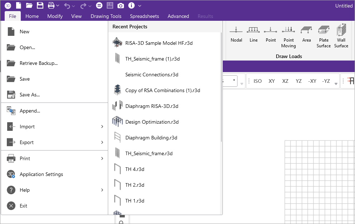
Task: Select the Point load drawing tool
Action: [270, 34]
